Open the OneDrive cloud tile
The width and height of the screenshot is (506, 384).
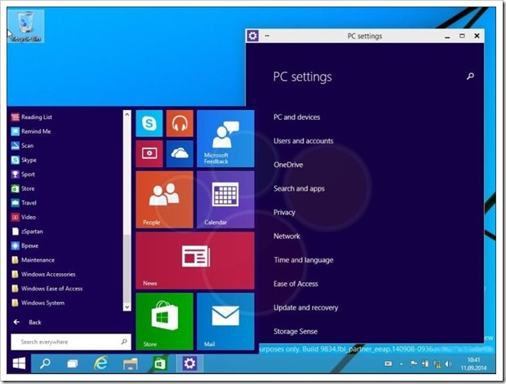[180, 153]
